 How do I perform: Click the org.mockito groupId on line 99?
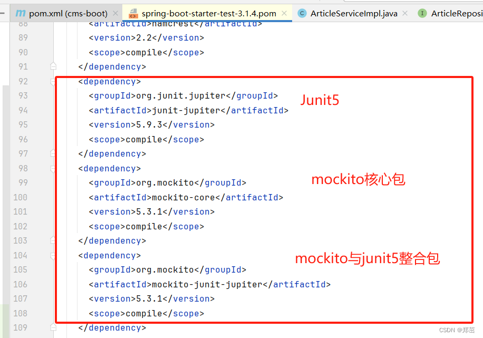(168, 183)
